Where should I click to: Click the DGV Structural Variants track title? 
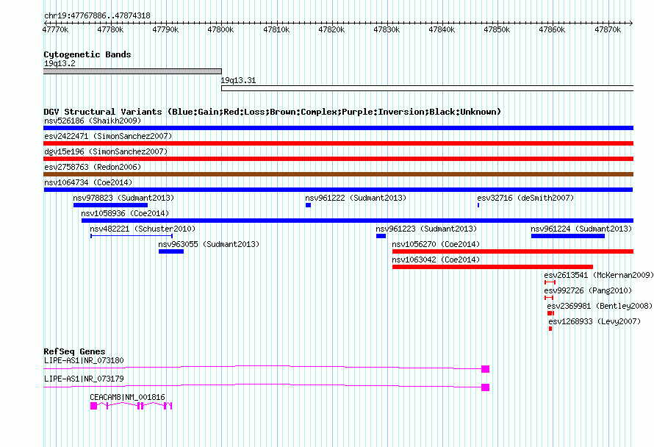273,112
